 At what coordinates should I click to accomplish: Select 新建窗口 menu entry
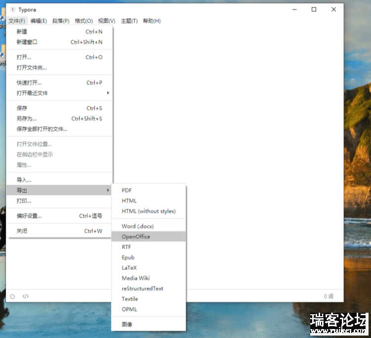pyautogui.click(x=59, y=42)
